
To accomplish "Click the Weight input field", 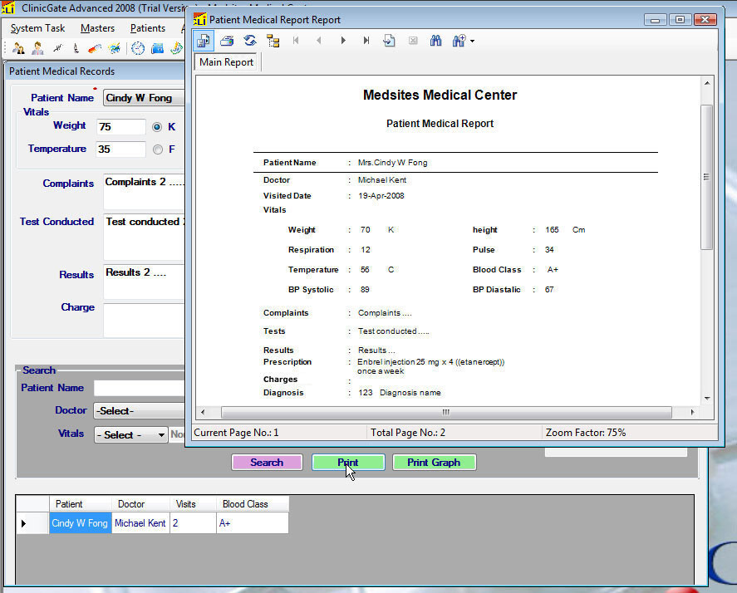I will coord(121,127).
